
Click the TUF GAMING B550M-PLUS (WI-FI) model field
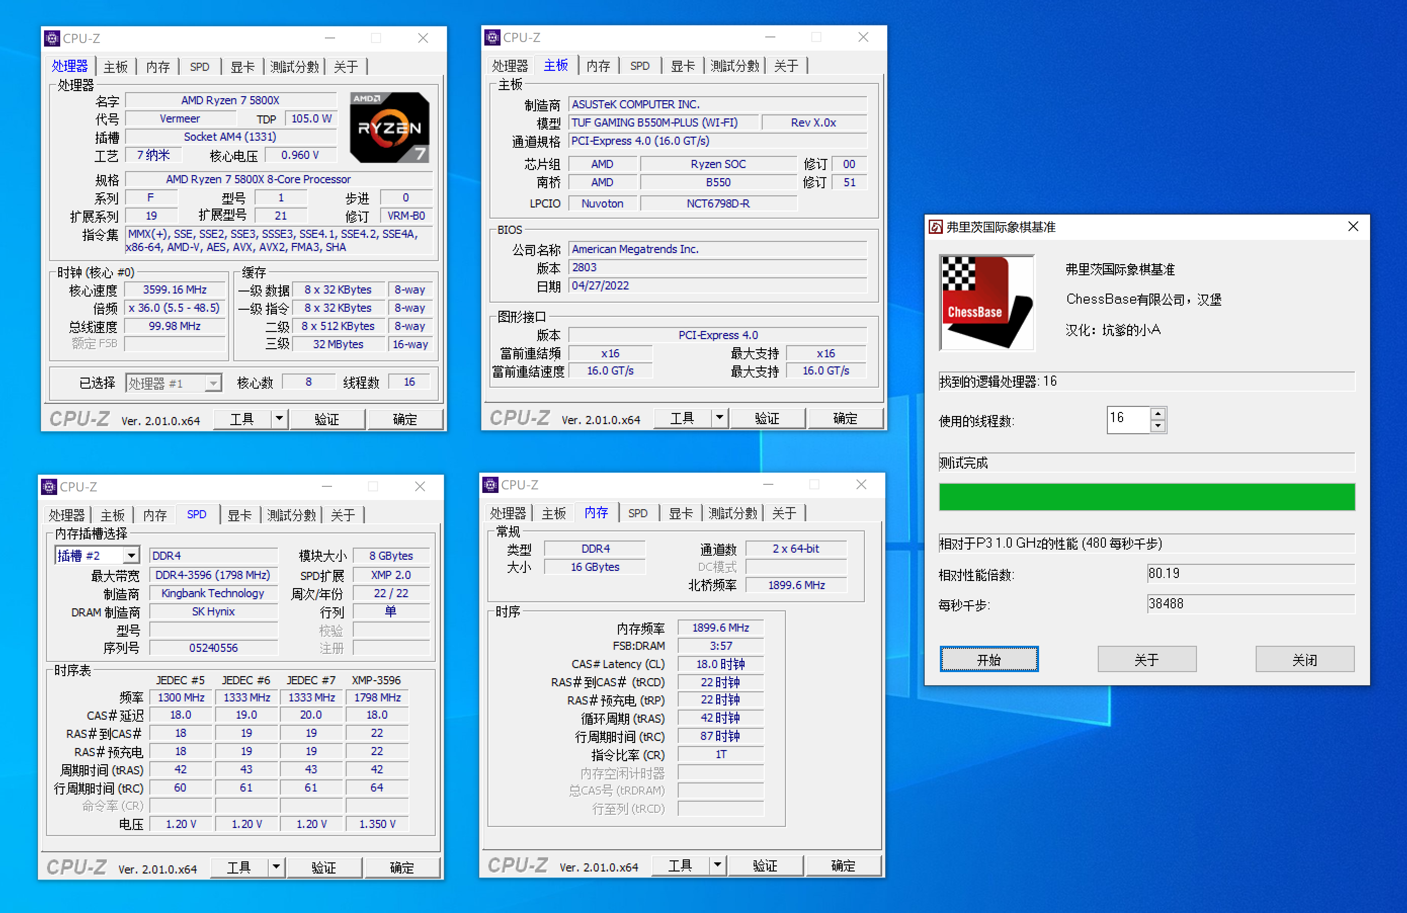pos(664,122)
